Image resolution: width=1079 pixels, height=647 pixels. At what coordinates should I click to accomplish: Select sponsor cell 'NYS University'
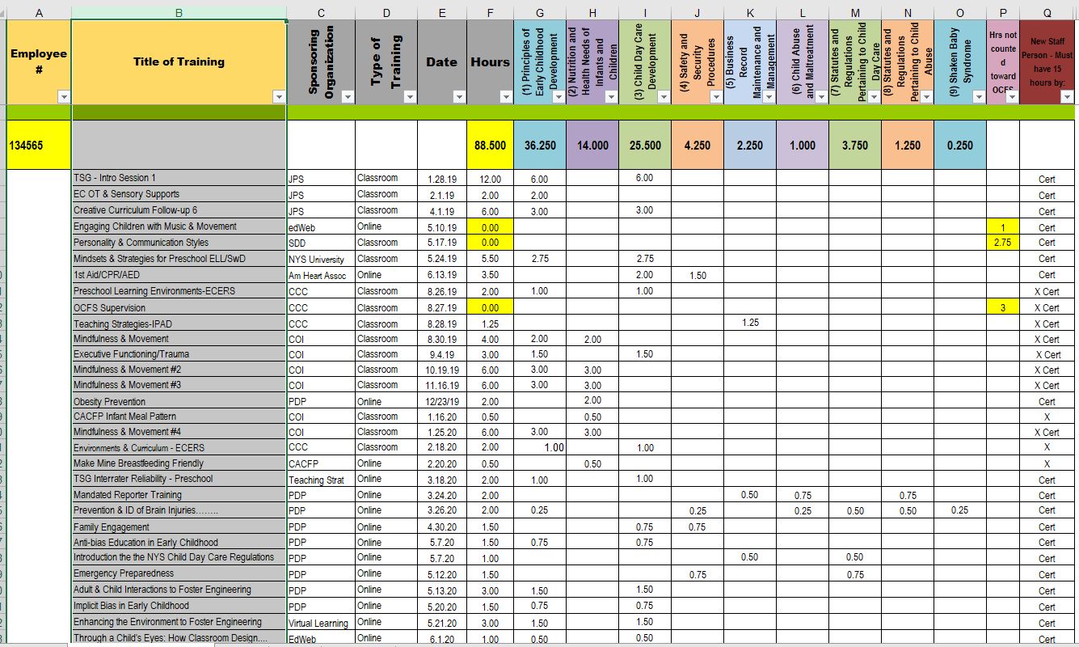coord(321,259)
